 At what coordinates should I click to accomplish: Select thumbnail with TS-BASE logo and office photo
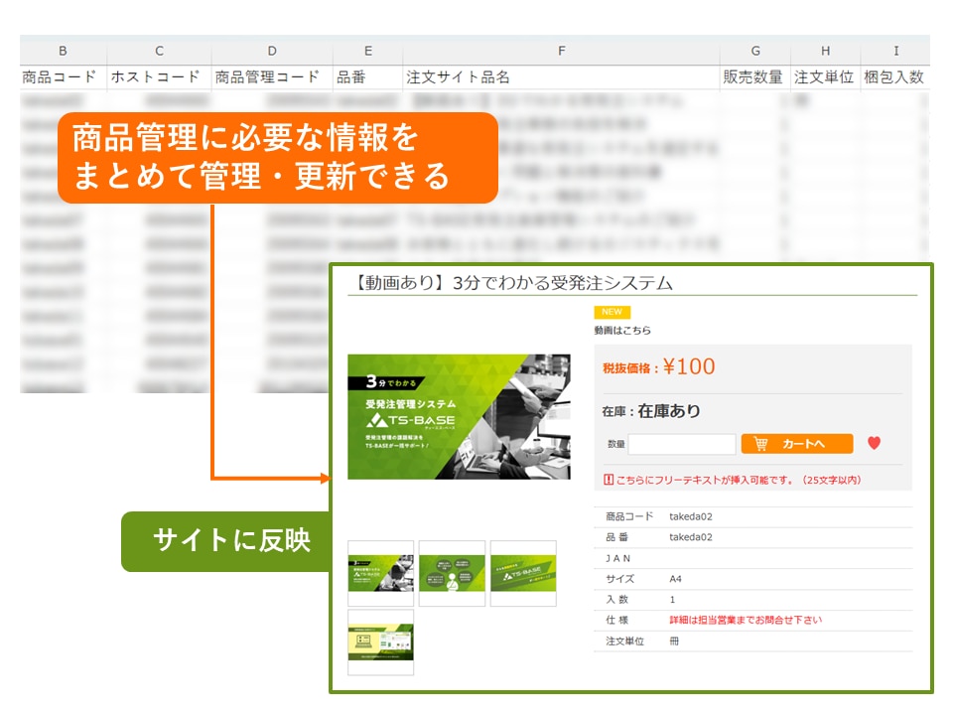point(380,573)
